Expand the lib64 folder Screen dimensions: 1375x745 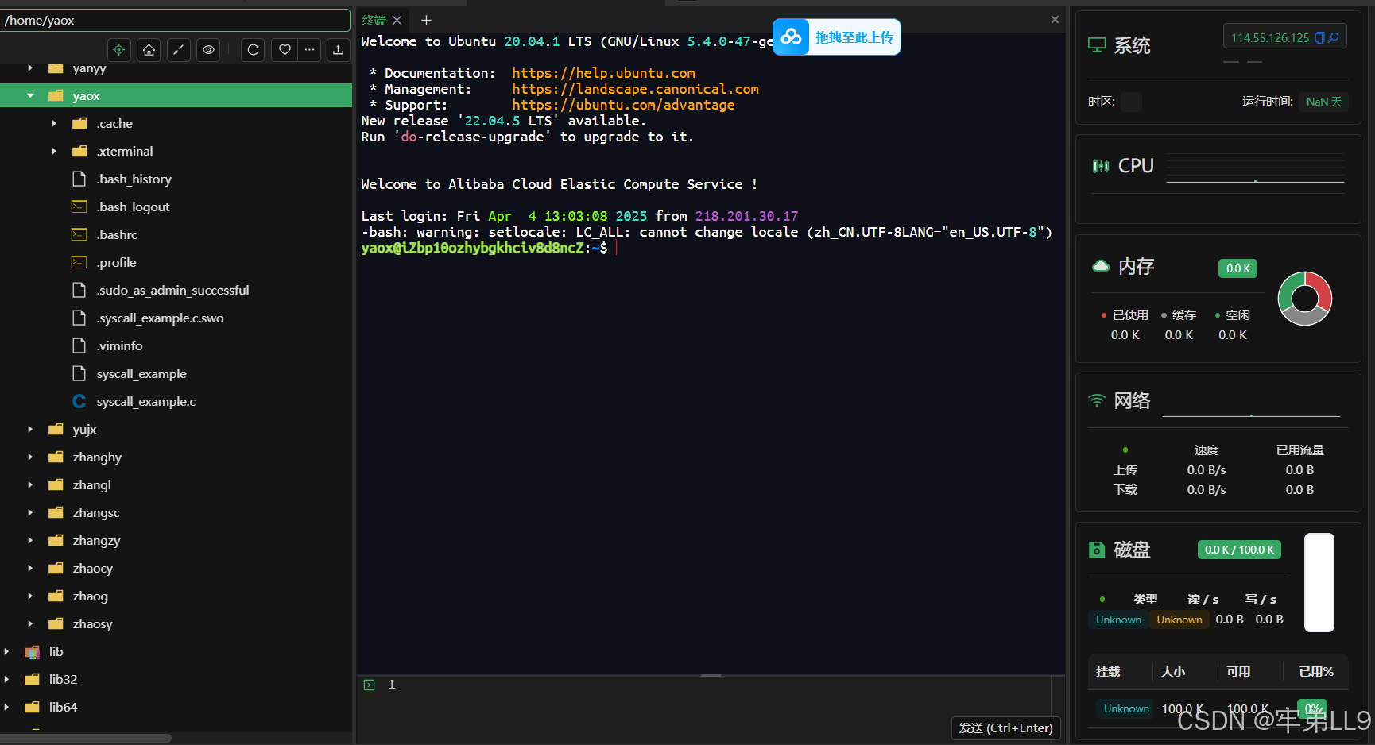[6, 707]
